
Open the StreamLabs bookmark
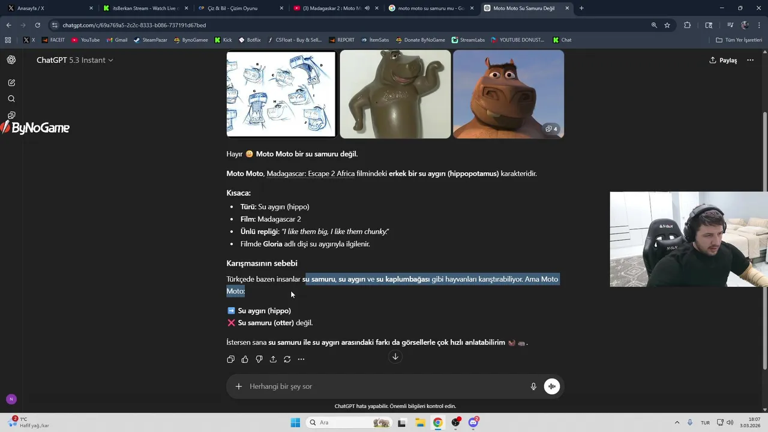click(x=467, y=40)
